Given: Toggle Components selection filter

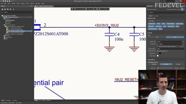Looking at the screenshot, I should click(x=152, y=24).
